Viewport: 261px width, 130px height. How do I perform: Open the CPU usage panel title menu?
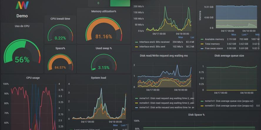click(x=33, y=78)
